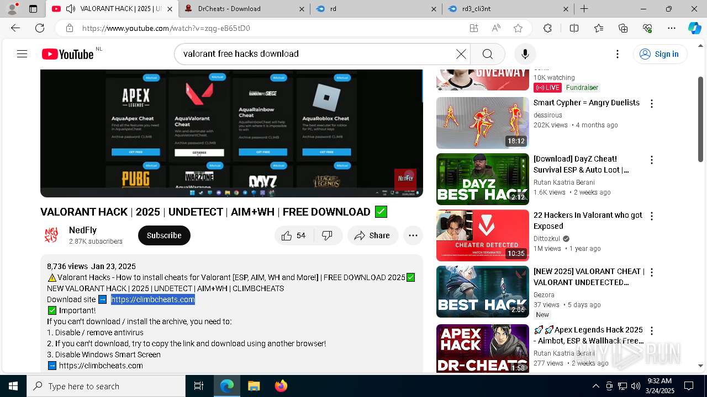Screen dimensions: 707x397
Task: Open the YouTube guide hamburger menu
Action: [22, 53]
